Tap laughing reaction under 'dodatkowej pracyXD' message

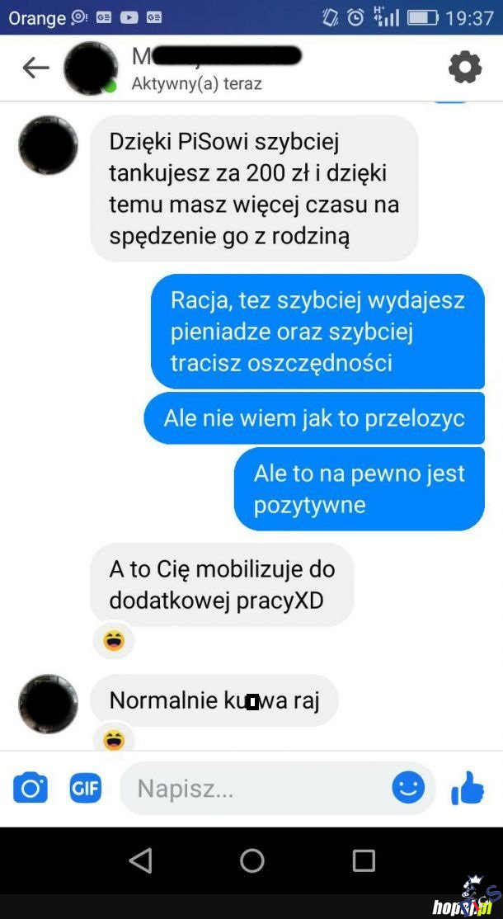[114, 641]
